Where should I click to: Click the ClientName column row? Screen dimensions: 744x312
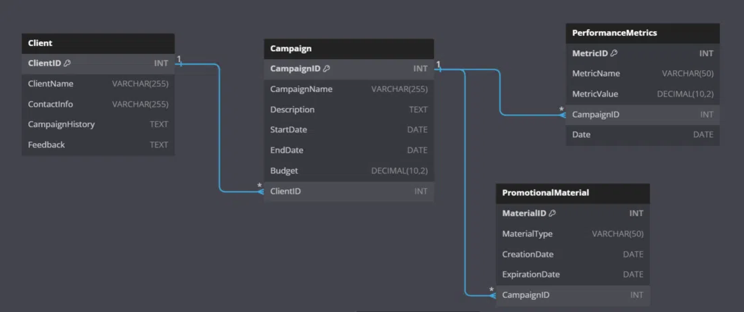pyautogui.click(x=98, y=84)
